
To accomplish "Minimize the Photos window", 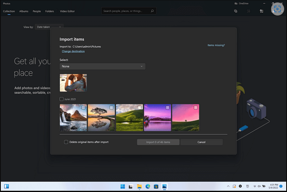I will pos(264,3).
